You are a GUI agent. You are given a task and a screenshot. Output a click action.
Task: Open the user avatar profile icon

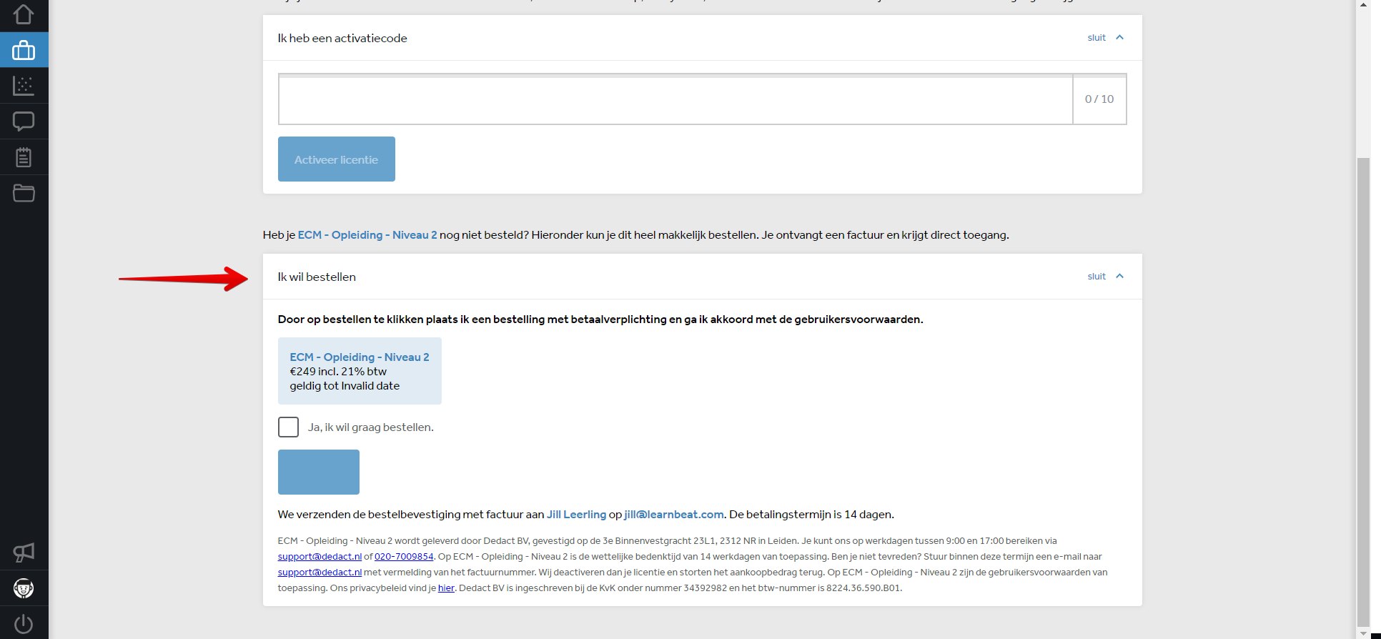coord(24,588)
